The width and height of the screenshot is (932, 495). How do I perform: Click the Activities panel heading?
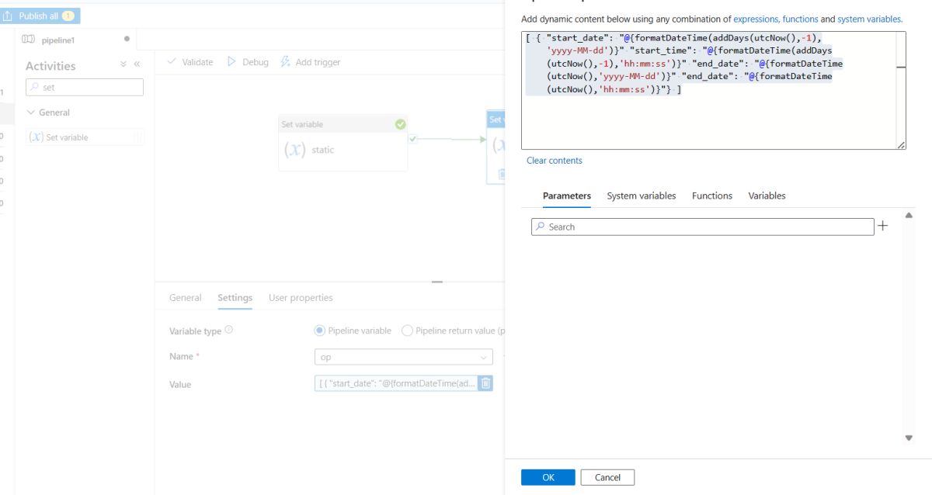click(x=50, y=66)
